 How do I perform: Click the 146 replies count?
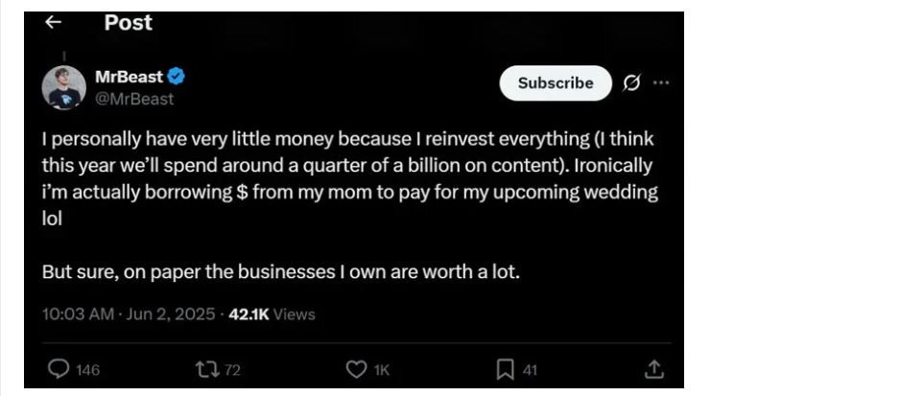coord(87,370)
